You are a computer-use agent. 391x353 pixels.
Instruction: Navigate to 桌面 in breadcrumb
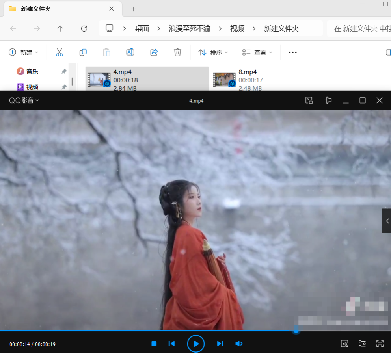[x=142, y=28]
